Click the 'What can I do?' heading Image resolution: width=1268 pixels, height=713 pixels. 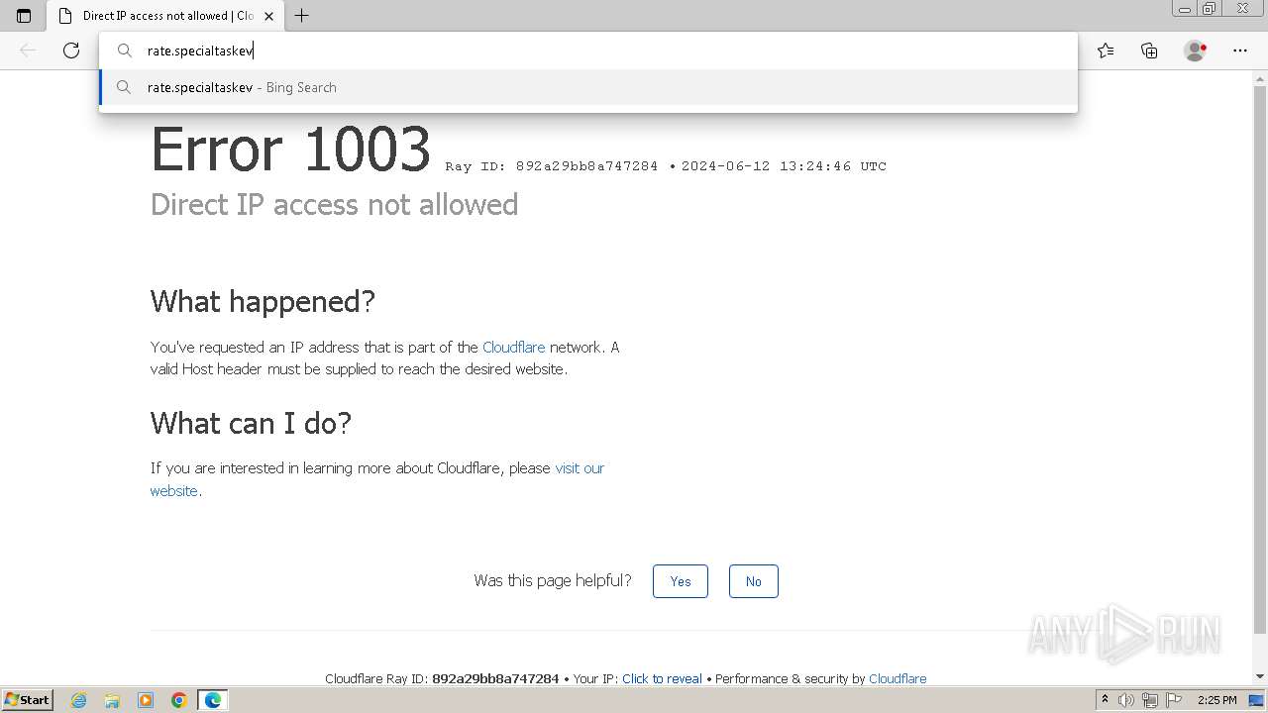click(x=251, y=423)
